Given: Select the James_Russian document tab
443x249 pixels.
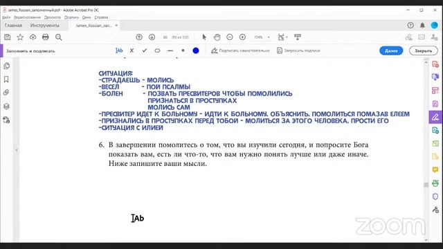Looking at the screenshot, I should (x=94, y=26).
